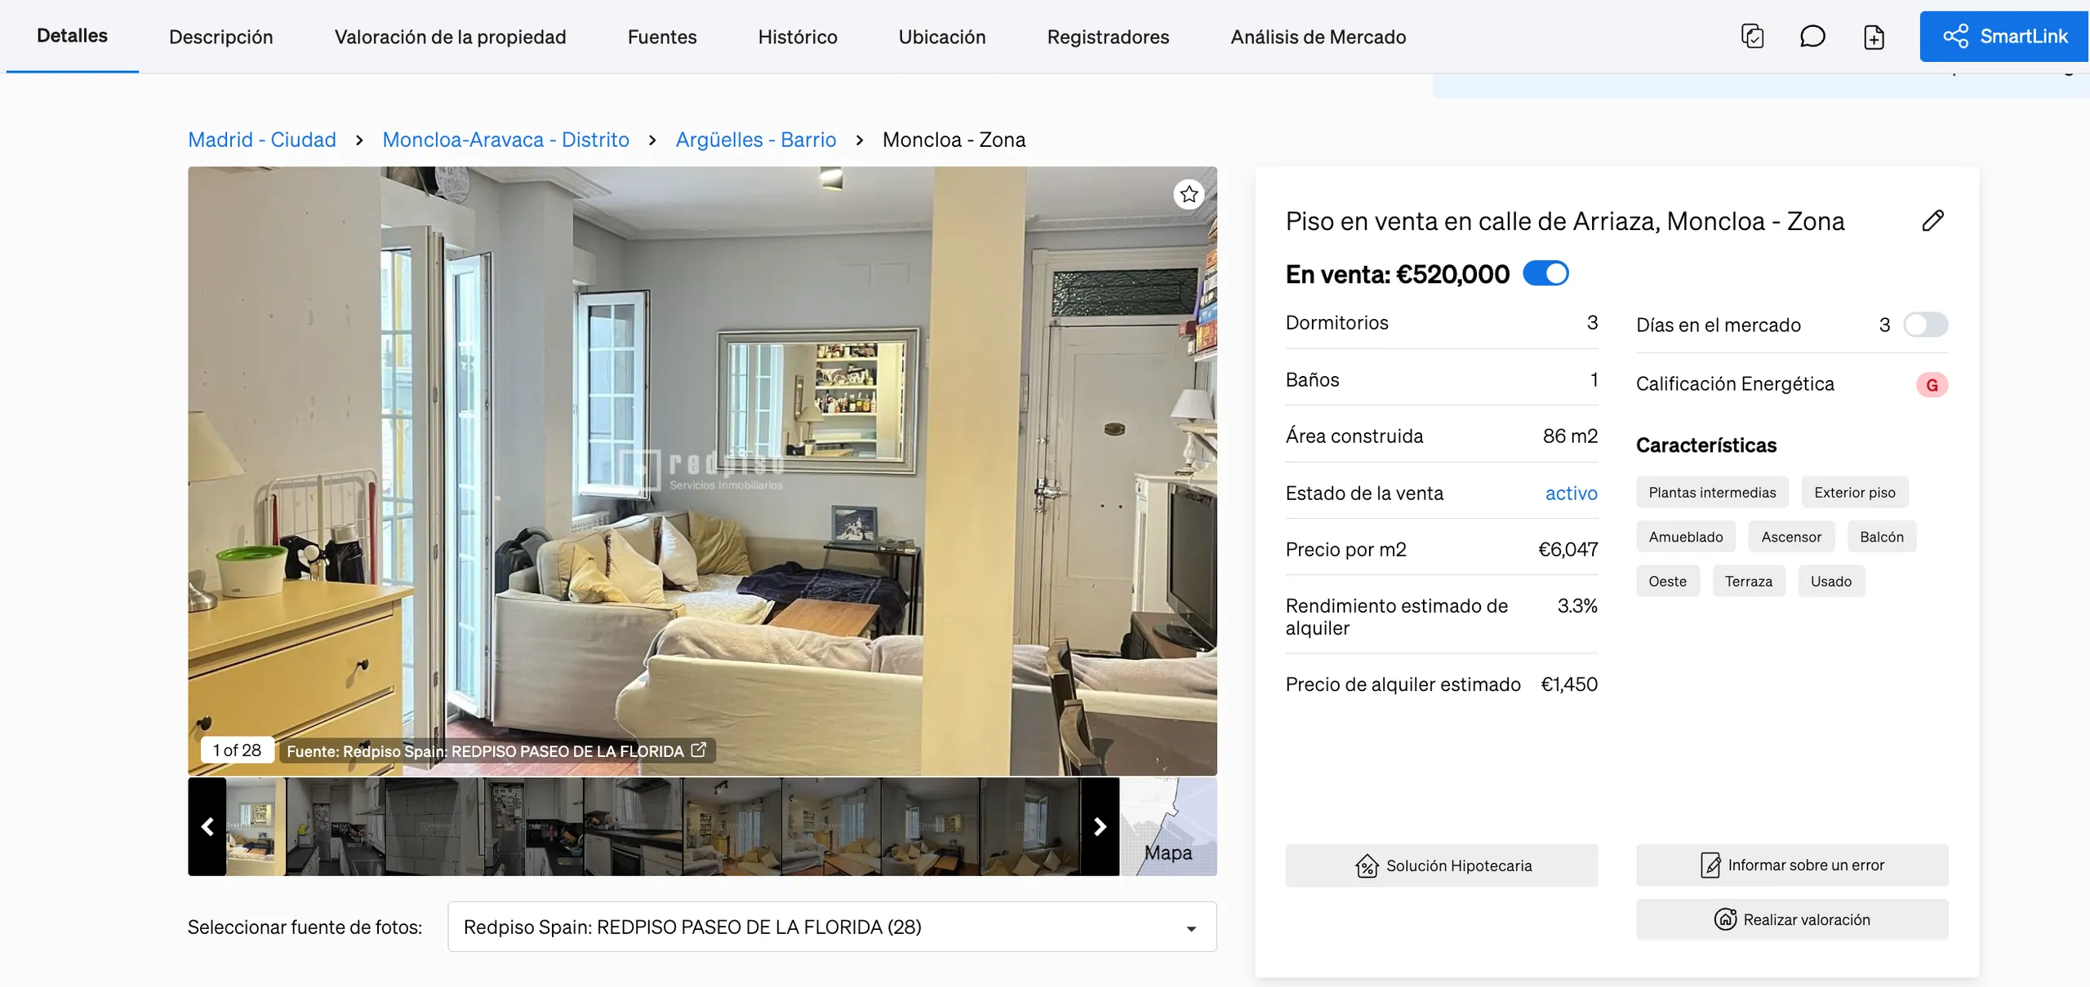2090x987 pixels.
Task: Click Informar sobre un error button
Action: click(x=1792, y=865)
